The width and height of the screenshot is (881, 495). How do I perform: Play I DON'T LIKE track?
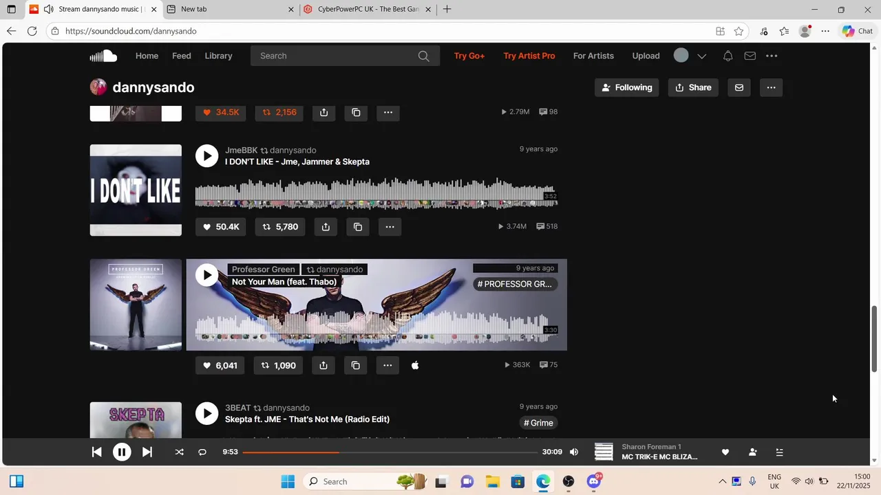(x=206, y=155)
